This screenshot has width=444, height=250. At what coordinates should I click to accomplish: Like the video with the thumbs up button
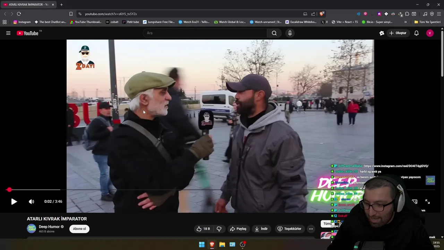point(203,229)
